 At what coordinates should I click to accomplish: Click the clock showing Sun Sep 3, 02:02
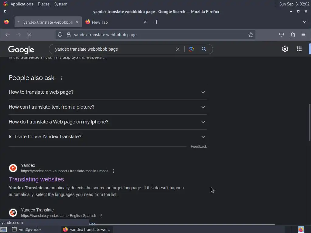coord(294,4)
